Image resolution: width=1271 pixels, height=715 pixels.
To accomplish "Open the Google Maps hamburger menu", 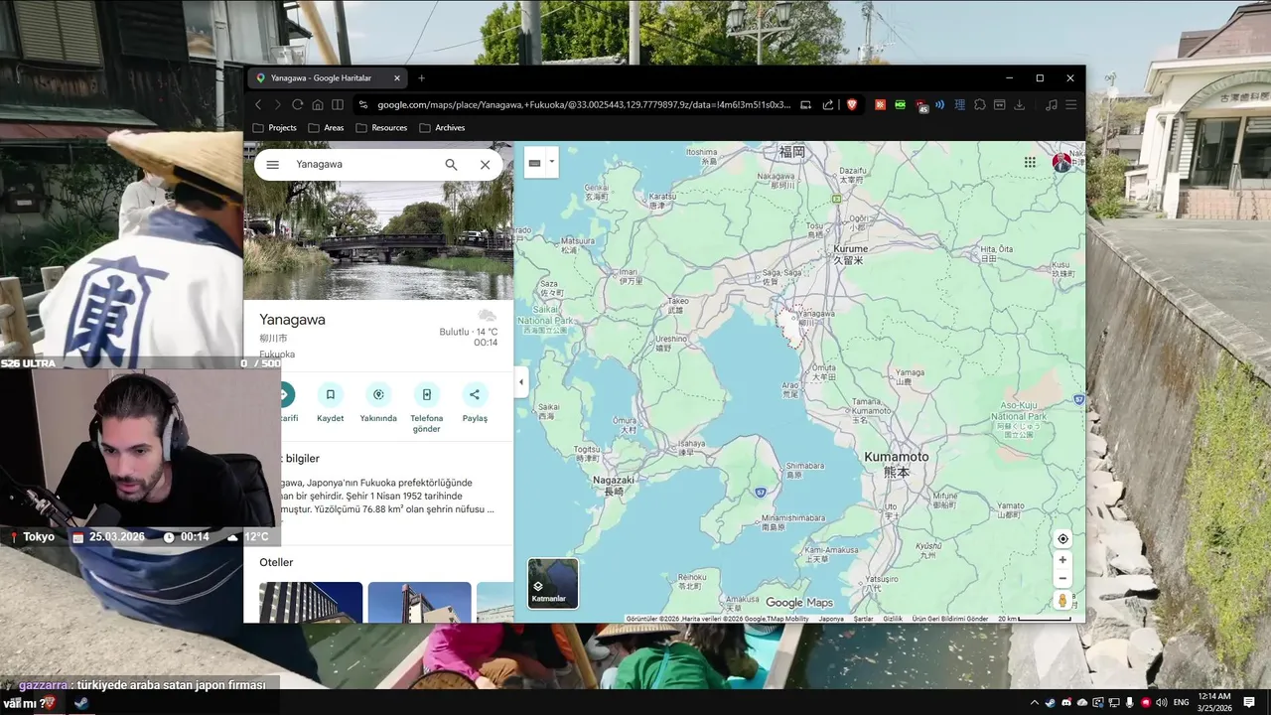I will pyautogui.click(x=273, y=165).
